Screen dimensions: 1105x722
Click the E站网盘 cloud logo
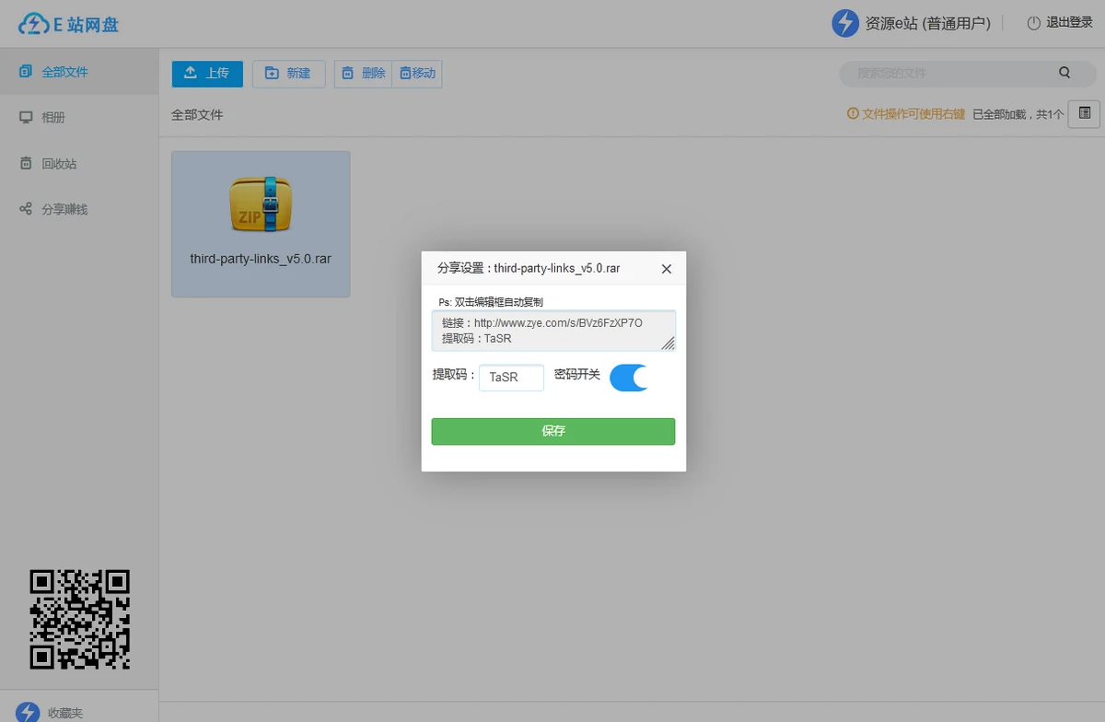click(x=34, y=25)
